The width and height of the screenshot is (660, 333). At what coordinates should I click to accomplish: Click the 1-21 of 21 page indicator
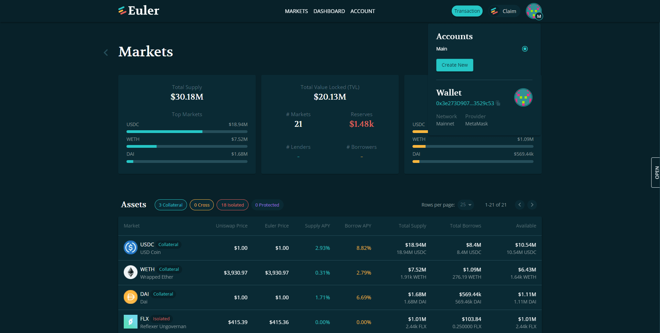[496, 205]
